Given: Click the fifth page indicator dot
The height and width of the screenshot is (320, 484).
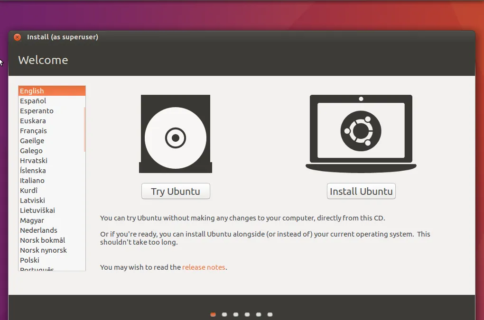Looking at the screenshot, I should tap(259, 314).
